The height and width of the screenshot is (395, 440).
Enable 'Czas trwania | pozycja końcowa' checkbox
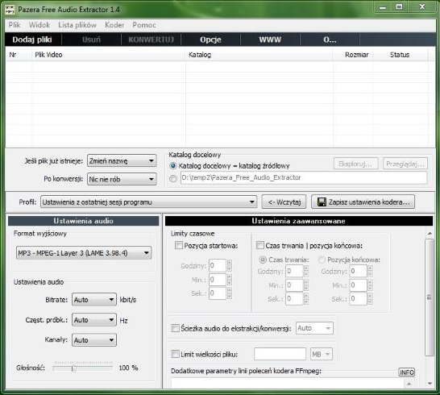click(259, 245)
